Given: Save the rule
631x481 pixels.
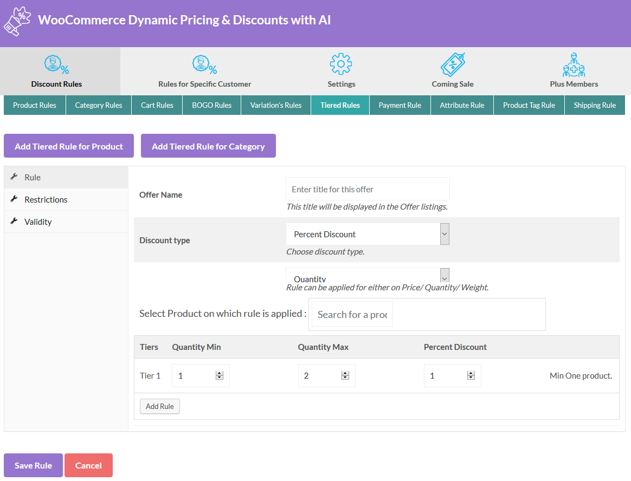Looking at the screenshot, I should click(x=33, y=465).
